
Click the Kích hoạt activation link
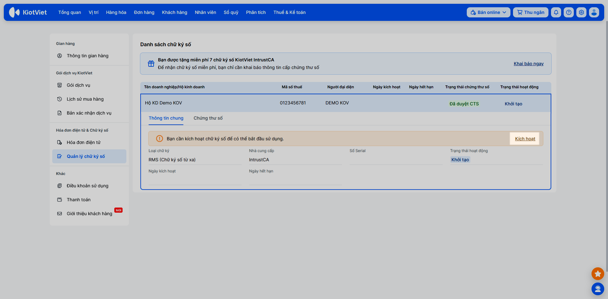(x=525, y=139)
